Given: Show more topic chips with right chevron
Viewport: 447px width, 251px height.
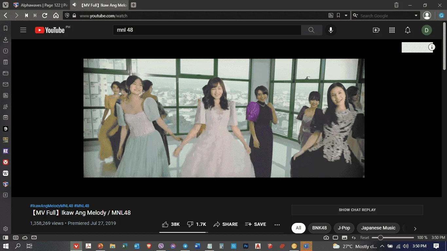Looking at the screenshot, I should pyautogui.click(x=415, y=228).
